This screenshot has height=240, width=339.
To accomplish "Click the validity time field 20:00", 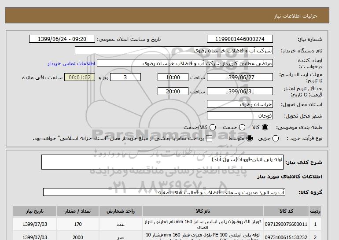I will point(173,91).
